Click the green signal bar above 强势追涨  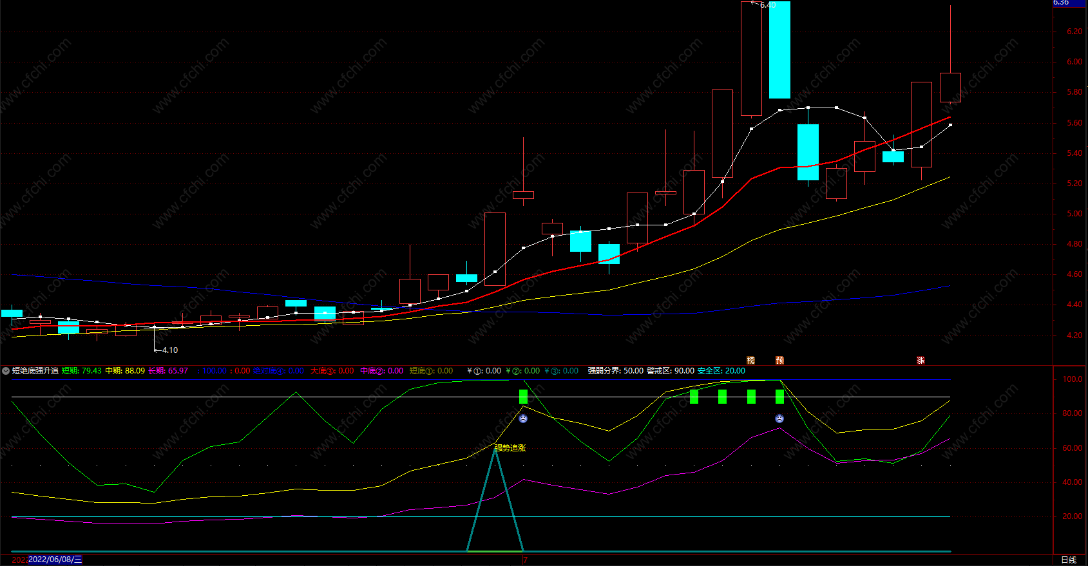[523, 397]
